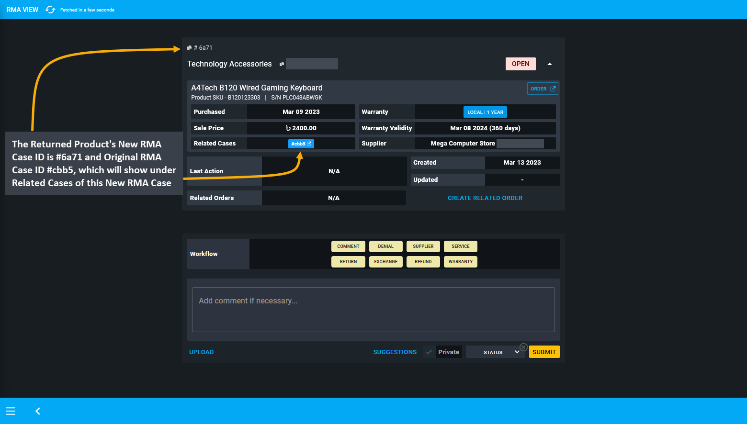The image size is (747, 424).
Task: Click the purchased date Mar 09 2023
Action: (x=301, y=112)
